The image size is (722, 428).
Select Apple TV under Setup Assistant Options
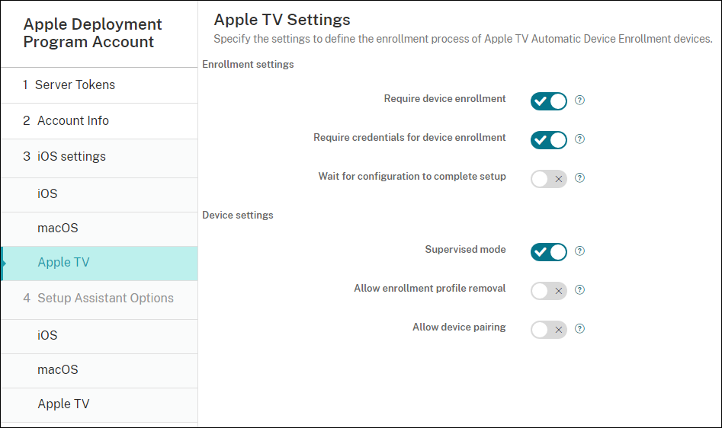pyautogui.click(x=63, y=404)
